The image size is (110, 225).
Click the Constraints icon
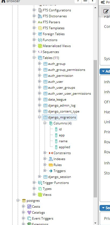51,153
